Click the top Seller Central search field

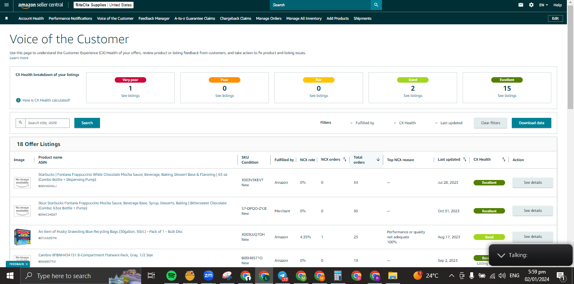pos(320,5)
